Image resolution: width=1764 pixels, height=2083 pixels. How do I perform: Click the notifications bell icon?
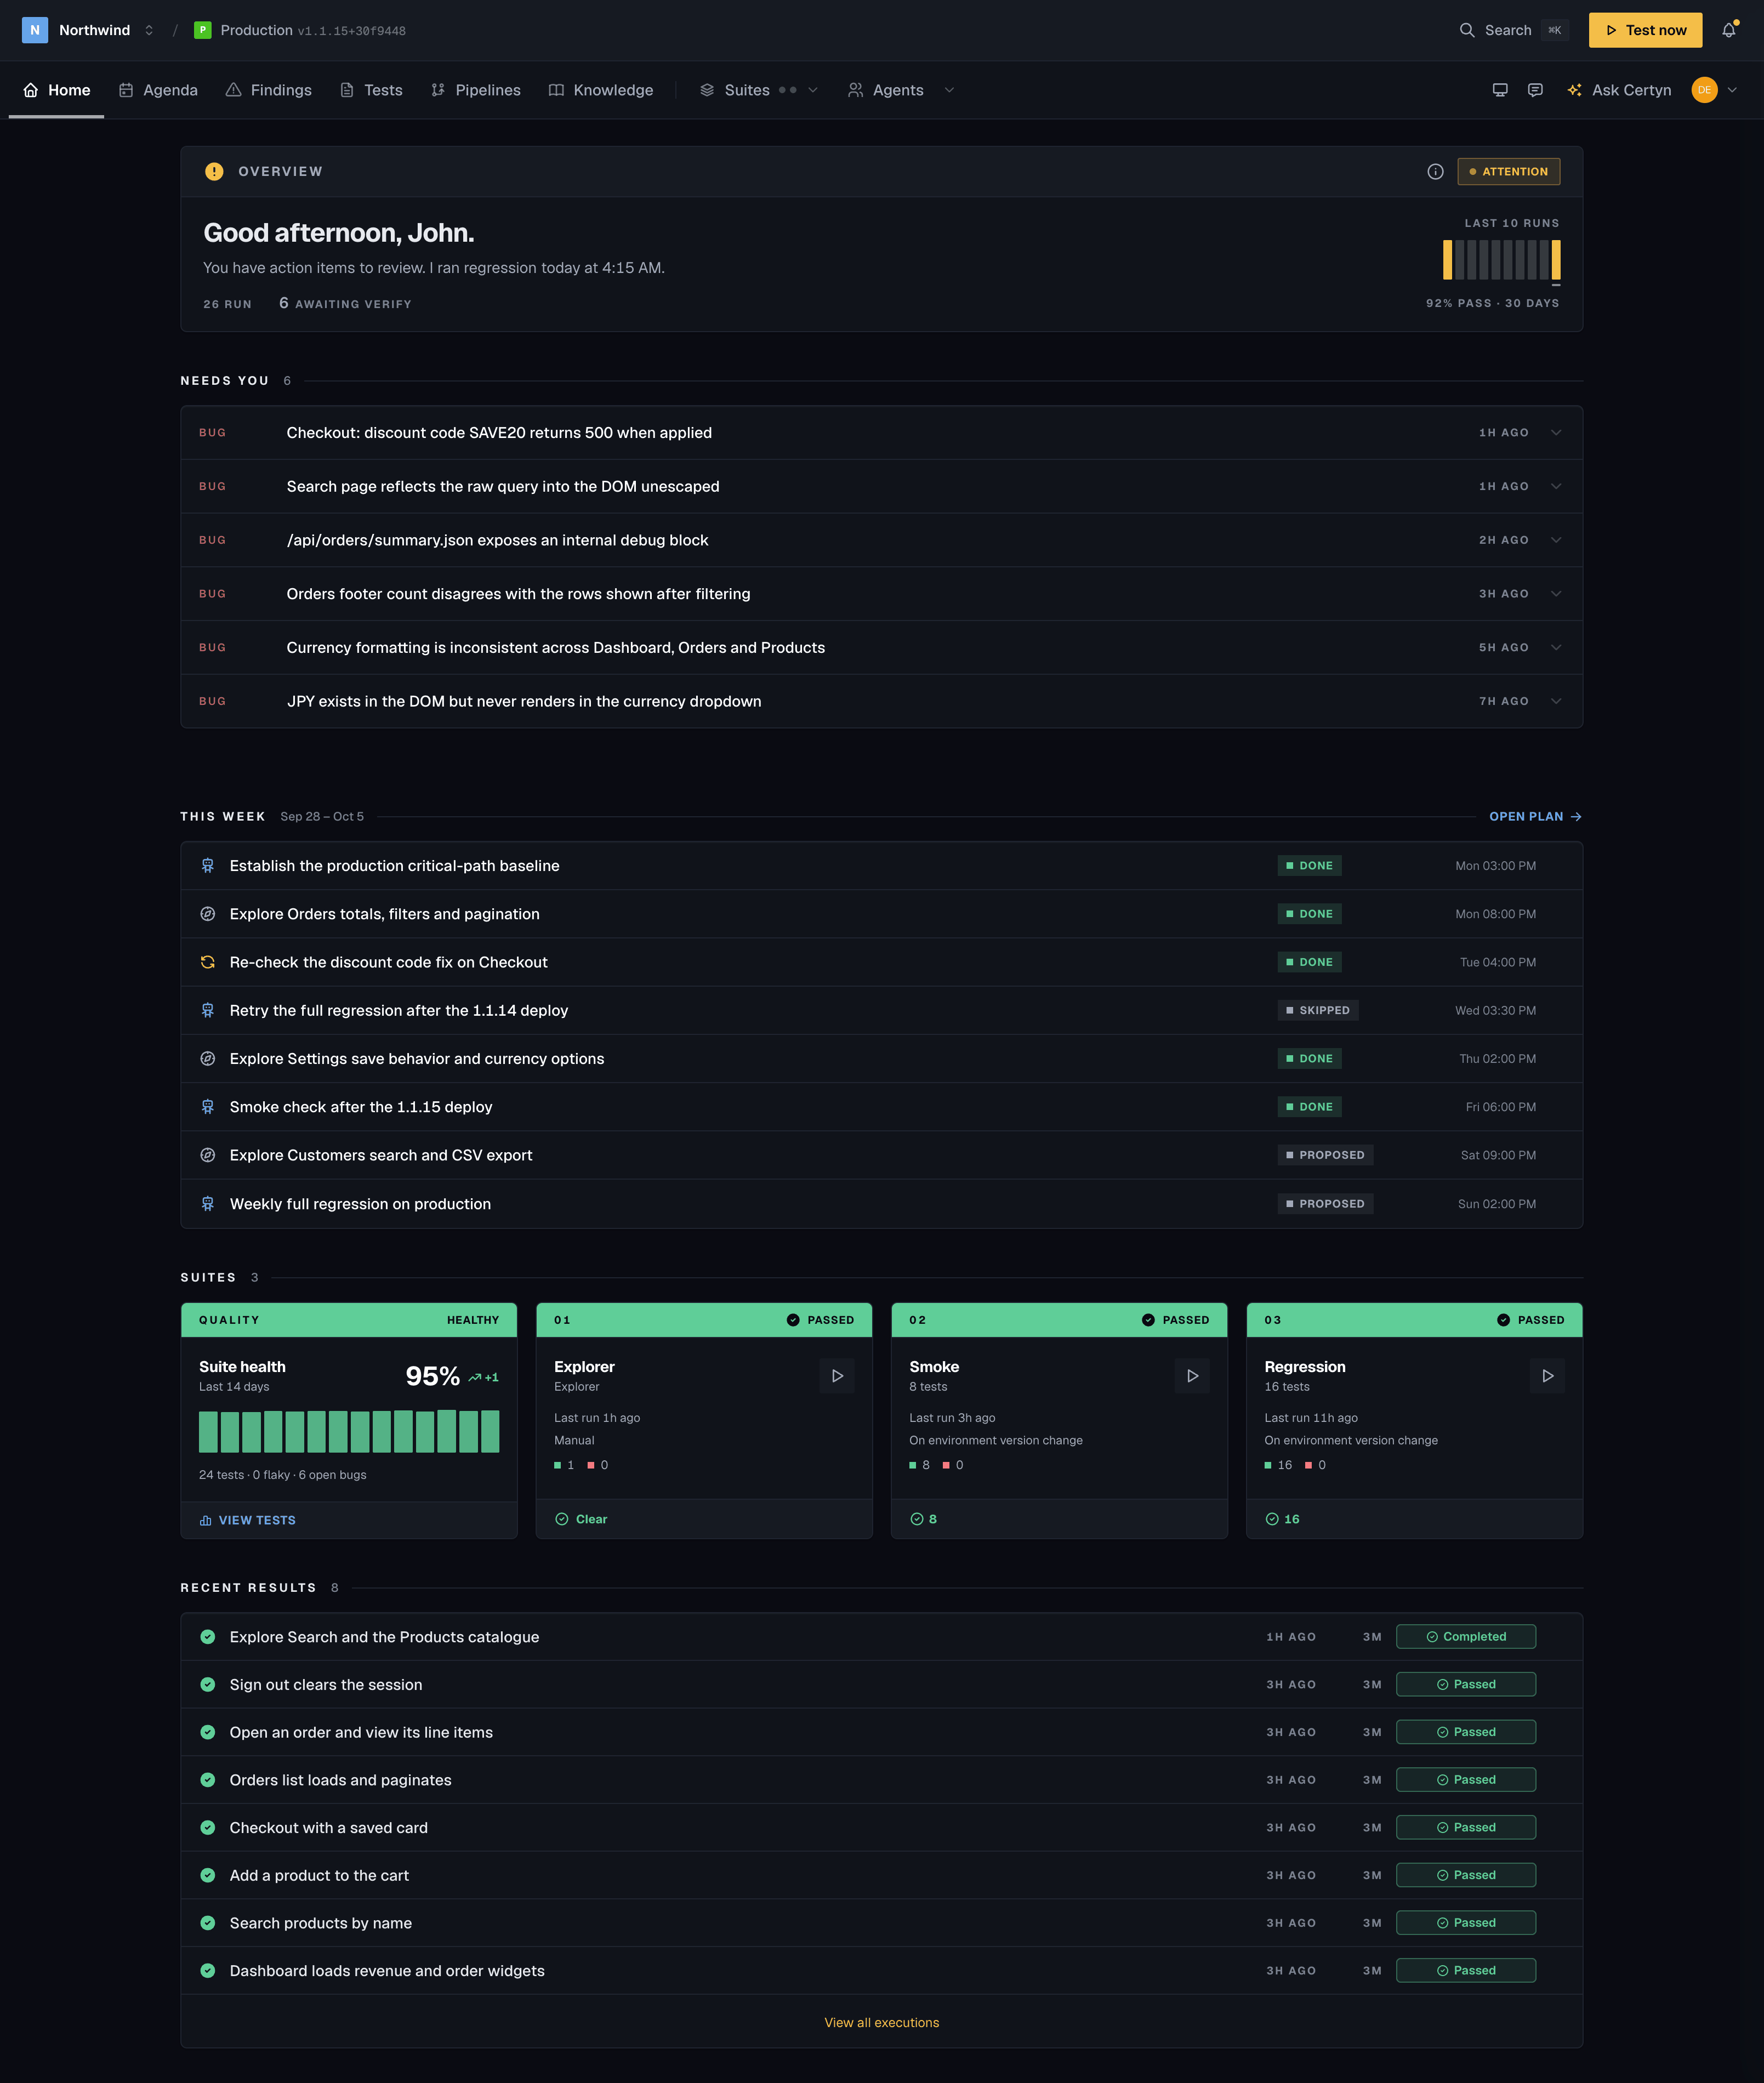[1728, 30]
